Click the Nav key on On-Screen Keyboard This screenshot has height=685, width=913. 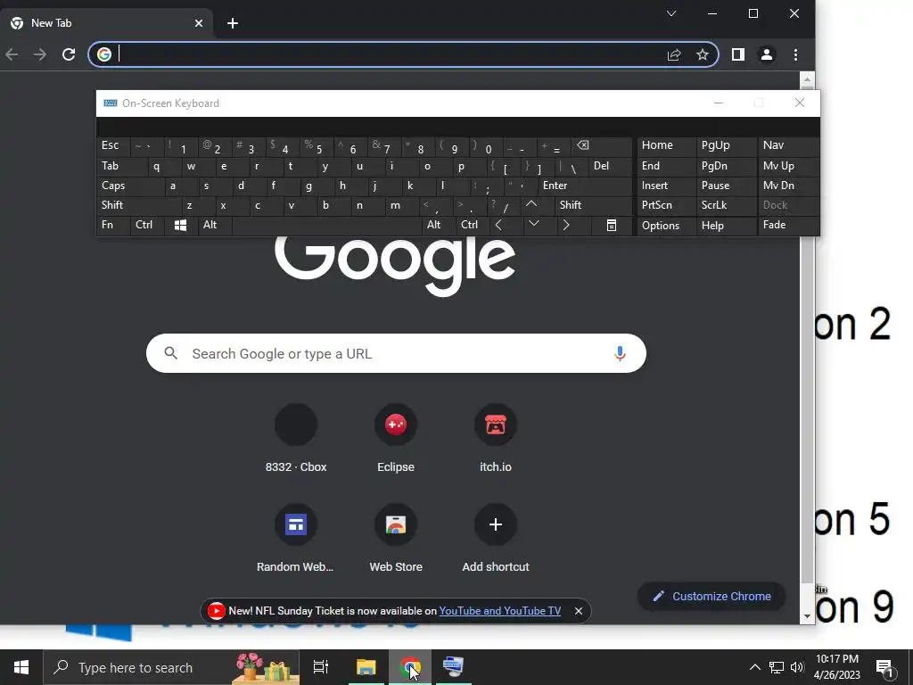pyautogui.click(x=788, y=145)
